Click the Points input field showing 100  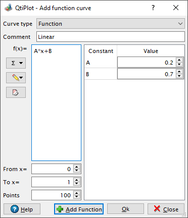coord(53,195)
